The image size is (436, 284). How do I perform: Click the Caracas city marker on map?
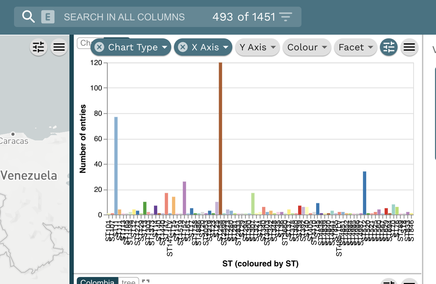tap(13, 134)
